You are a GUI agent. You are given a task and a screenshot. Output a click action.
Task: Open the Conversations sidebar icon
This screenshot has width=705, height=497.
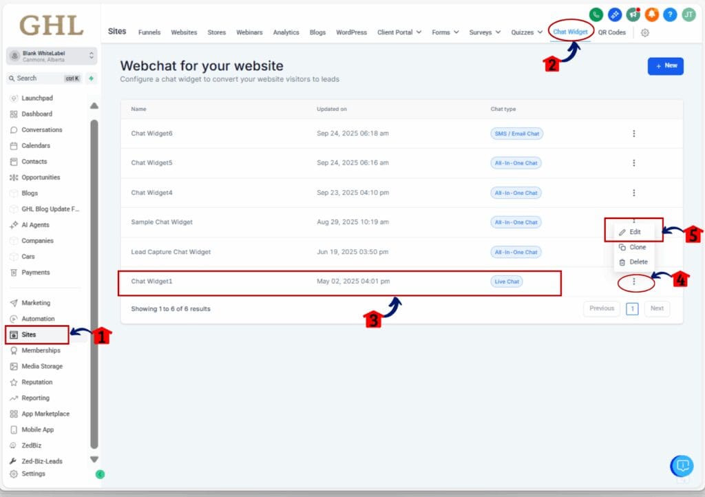pos(15,129)
